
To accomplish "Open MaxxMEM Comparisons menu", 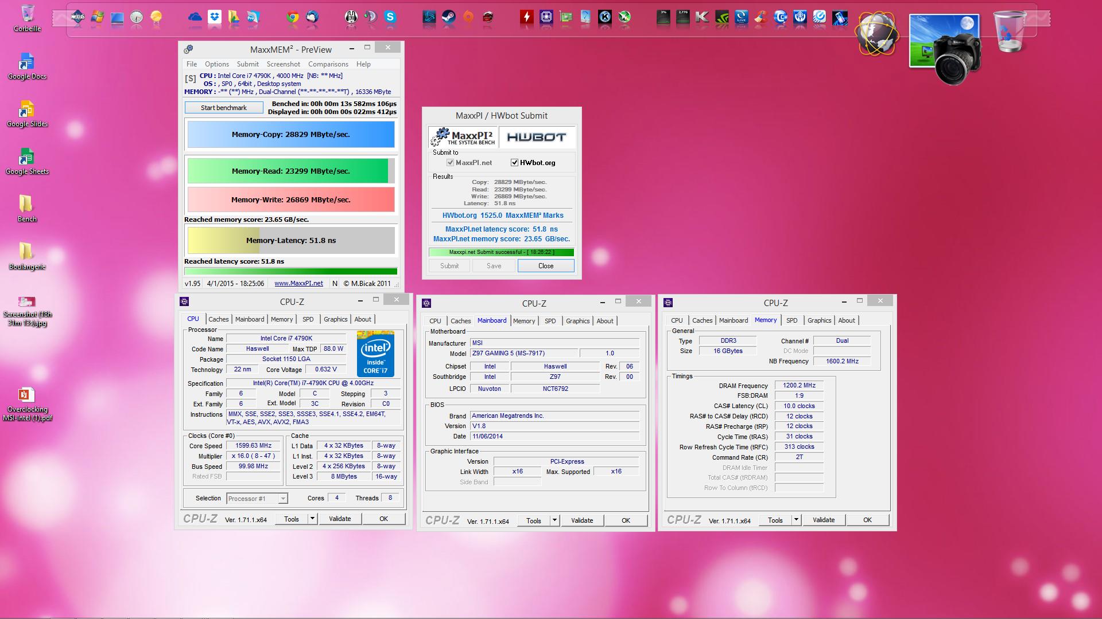I will (328, 64).
